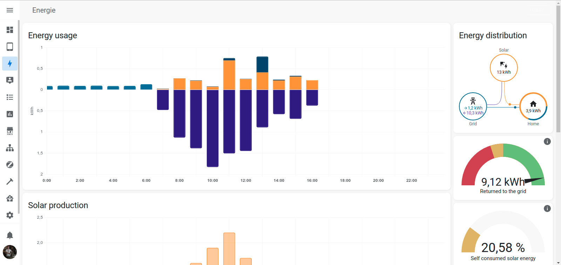Click the house icon in the Home circle
The width and height of the screenshot is (561, 265).
click(x=533, y=104)
